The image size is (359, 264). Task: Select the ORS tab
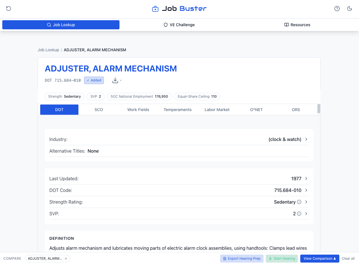point(296,110)
